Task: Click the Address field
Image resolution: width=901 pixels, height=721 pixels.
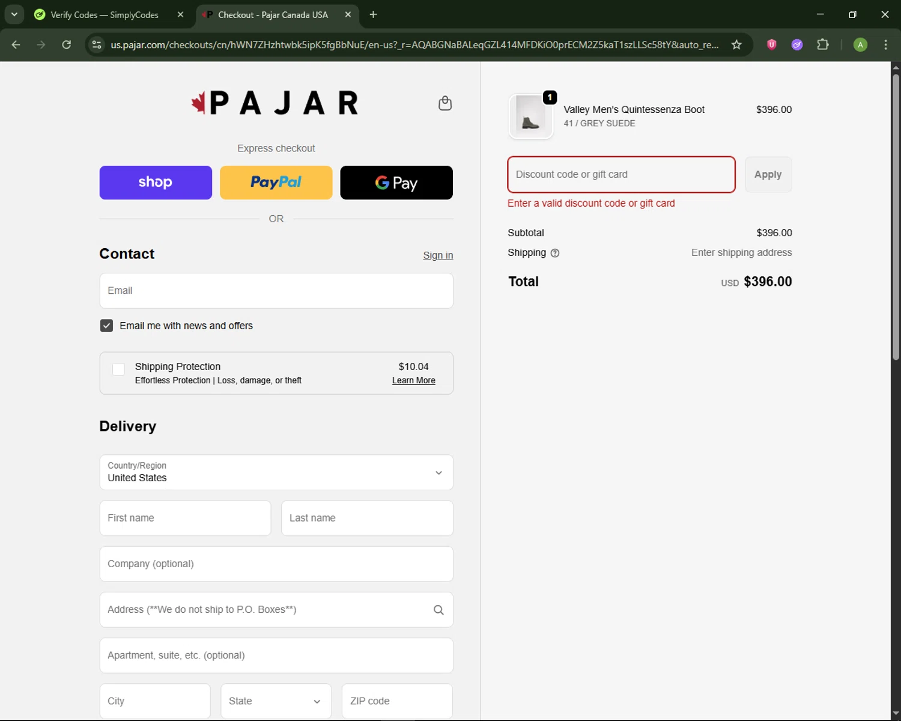Action: coord(276,610)
